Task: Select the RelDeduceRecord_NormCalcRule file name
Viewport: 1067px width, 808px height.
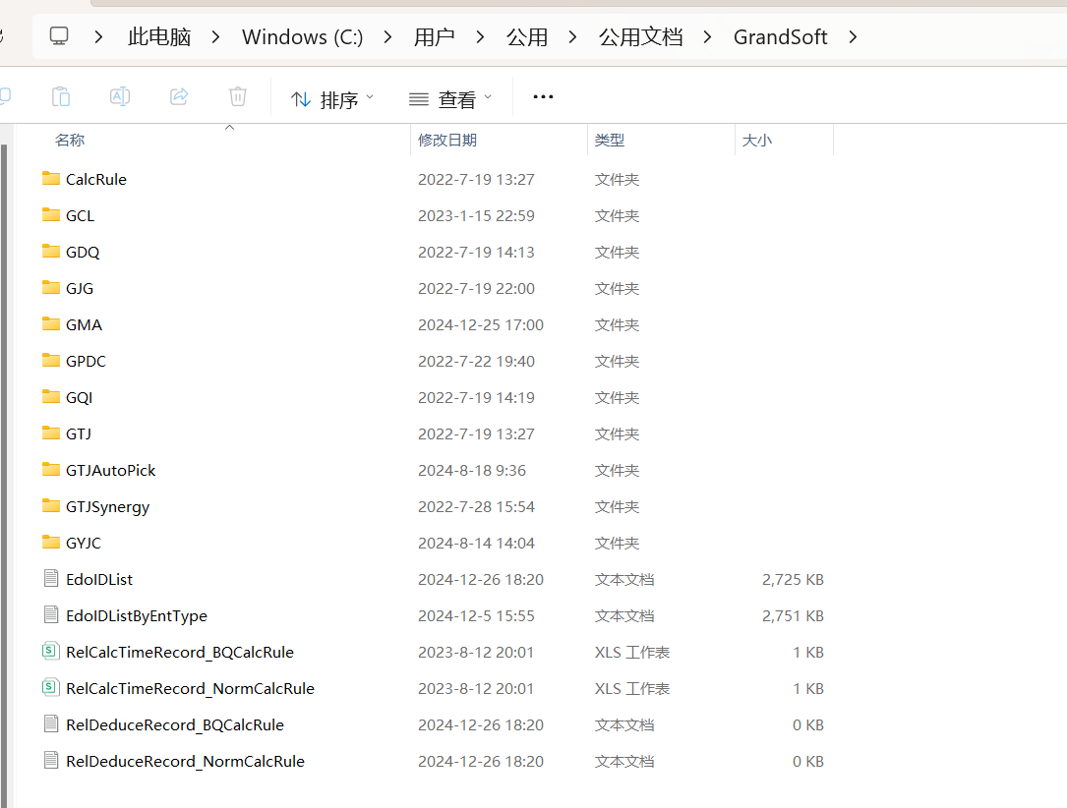Action: tap(185, 761)
